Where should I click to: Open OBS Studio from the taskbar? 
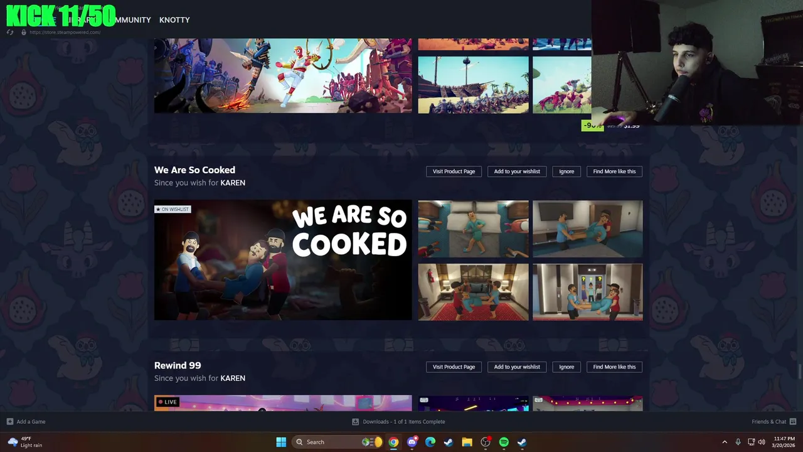[486, 442]
